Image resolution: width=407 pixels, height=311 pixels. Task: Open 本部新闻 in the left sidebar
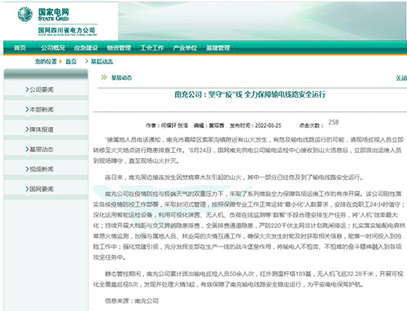[x=42, y=109]
